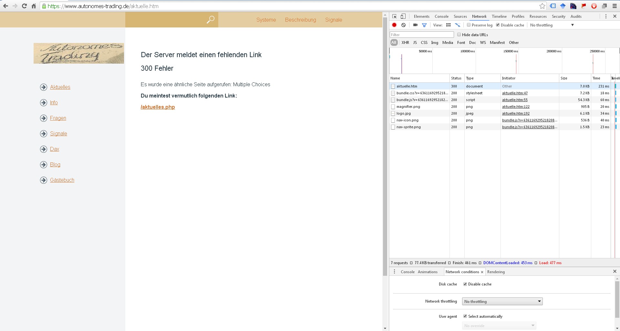
Task: Click the network Filter input field
Action: pyautogui.click(x=422, y=35)
